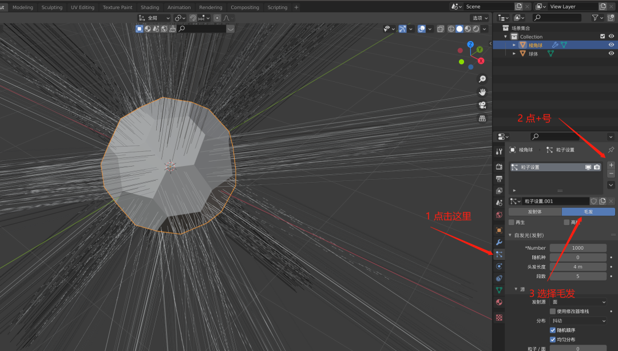
Task: Click the fake user shield for 粒子设置.001
Action: (x=593, y=201)
